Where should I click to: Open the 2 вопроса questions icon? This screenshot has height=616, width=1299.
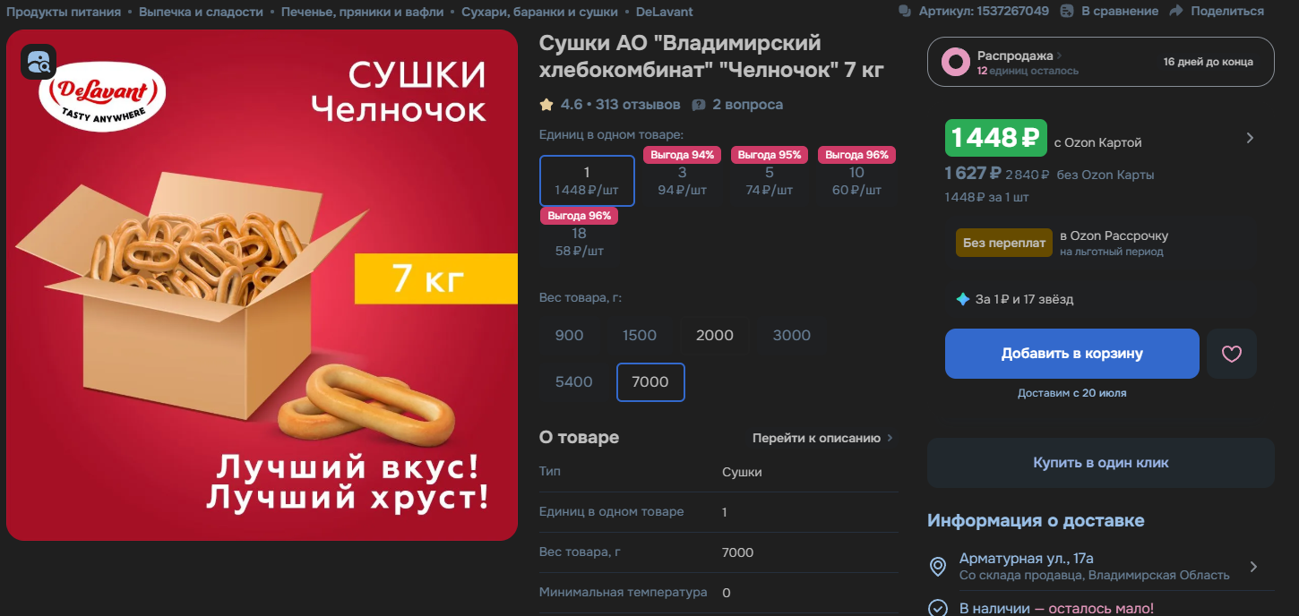click(x=699, y=105)
